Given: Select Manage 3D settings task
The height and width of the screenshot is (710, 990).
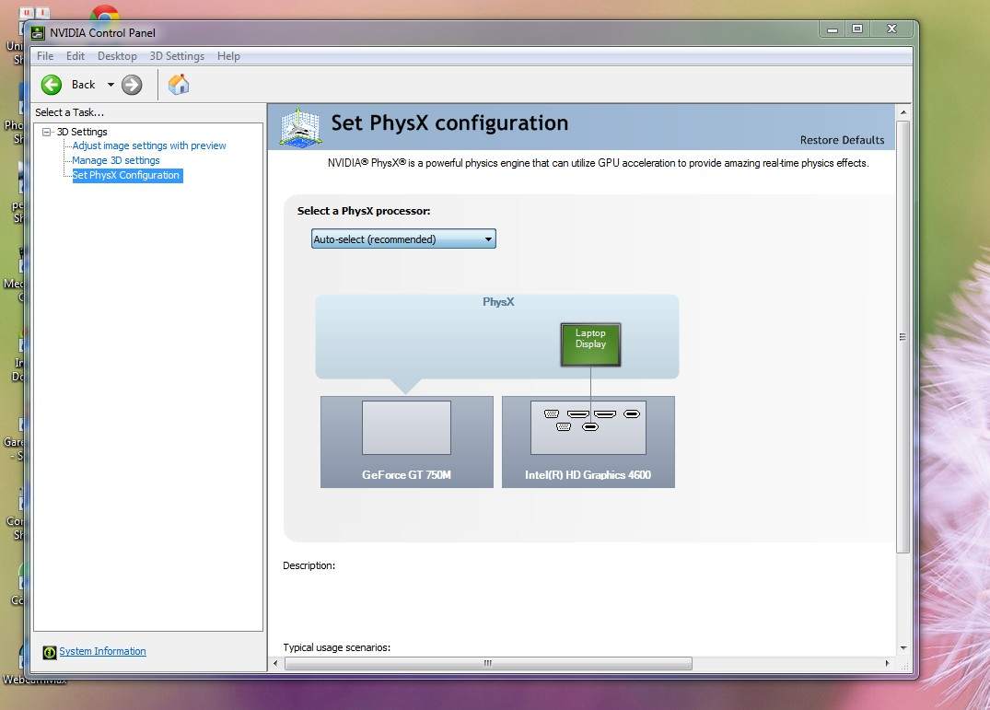Looking at the screenshot, I should (x=115, y=161).
